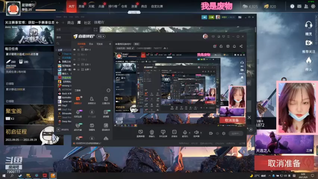Viewport: 318px width, 179px height.
Task: Click the record video camera icon
Action: coord(211,133)
